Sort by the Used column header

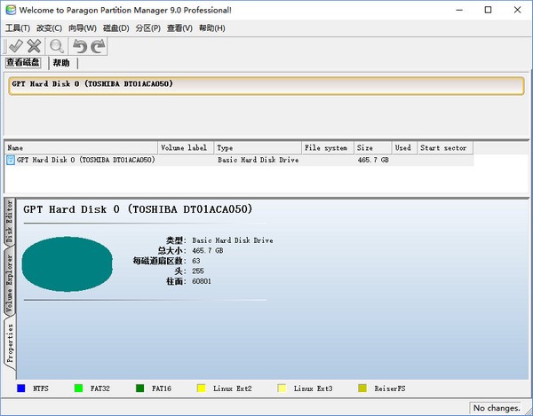click(x=404, y=148)
